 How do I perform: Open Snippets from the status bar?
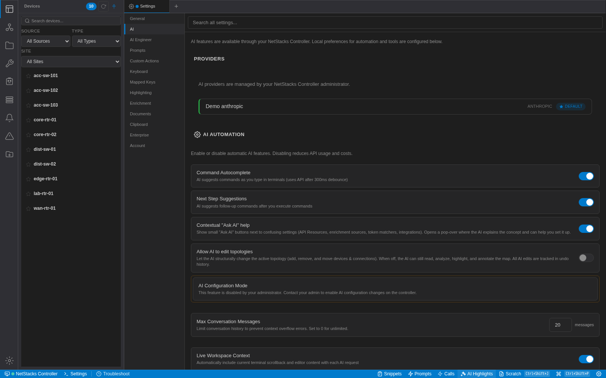point(389,374)
